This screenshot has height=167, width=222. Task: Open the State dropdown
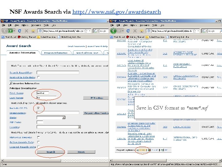pyautogui.click(x=64, y=118)
